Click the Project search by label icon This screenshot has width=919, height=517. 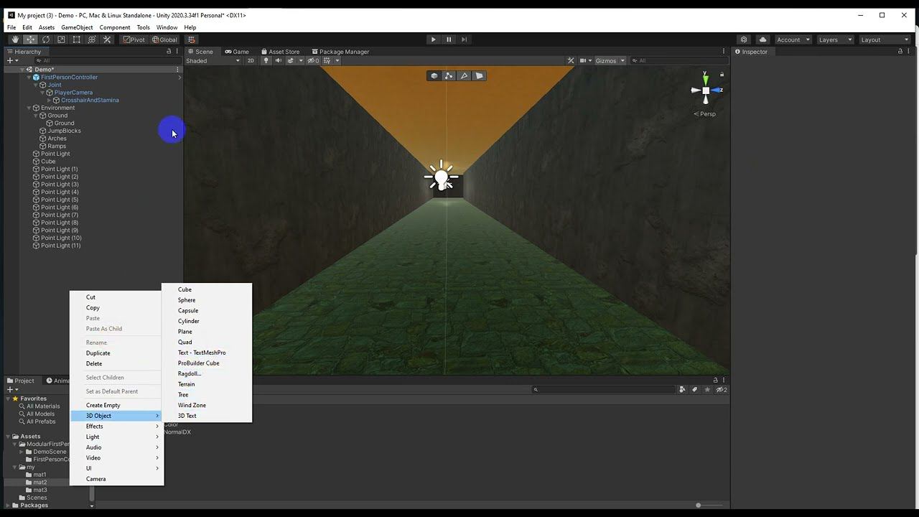[x=694, y=390]
